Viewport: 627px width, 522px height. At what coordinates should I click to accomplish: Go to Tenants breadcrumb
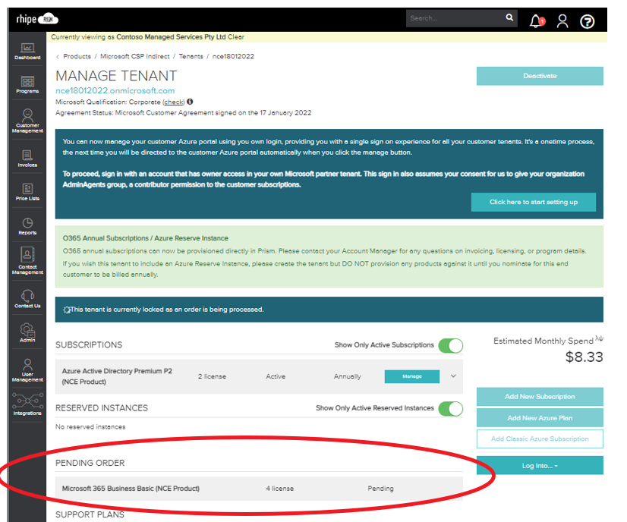pyautogui.click(x=191, y=56)
